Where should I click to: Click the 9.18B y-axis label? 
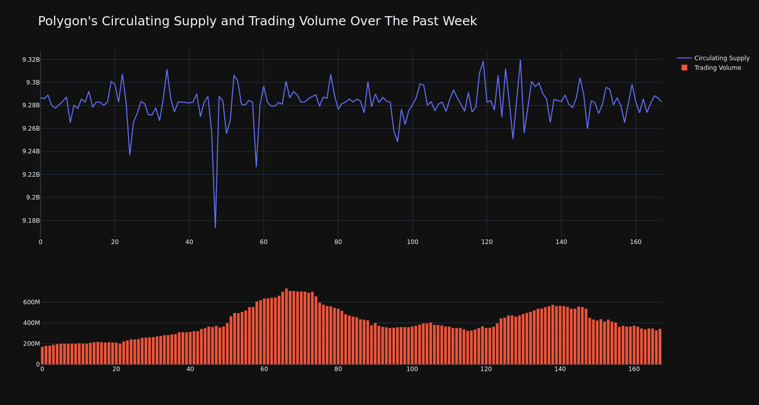point(31,220)
